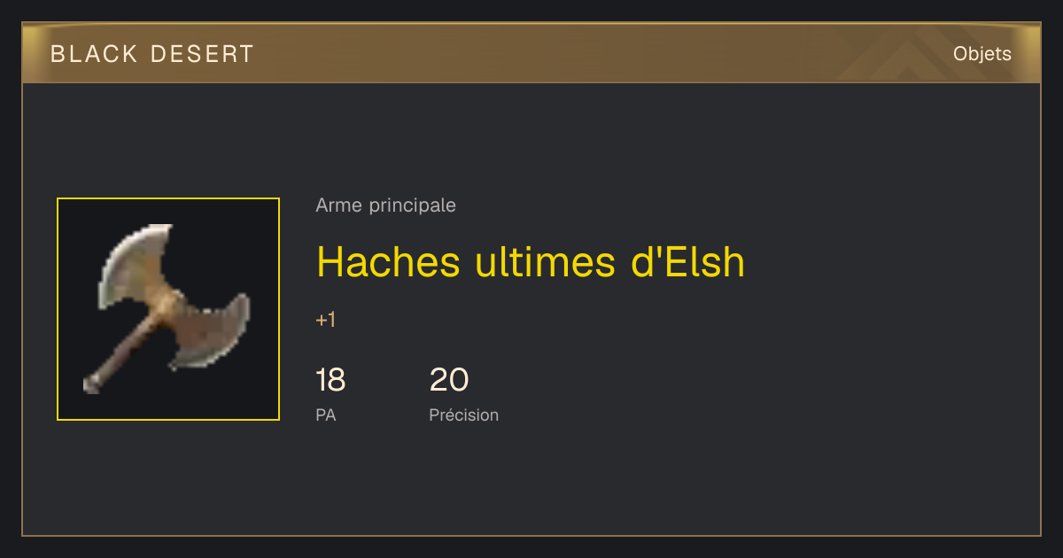Select the Précision stat label
Image resolution: width=1063 pixels, height=558 pixels.
coord(464,415)
